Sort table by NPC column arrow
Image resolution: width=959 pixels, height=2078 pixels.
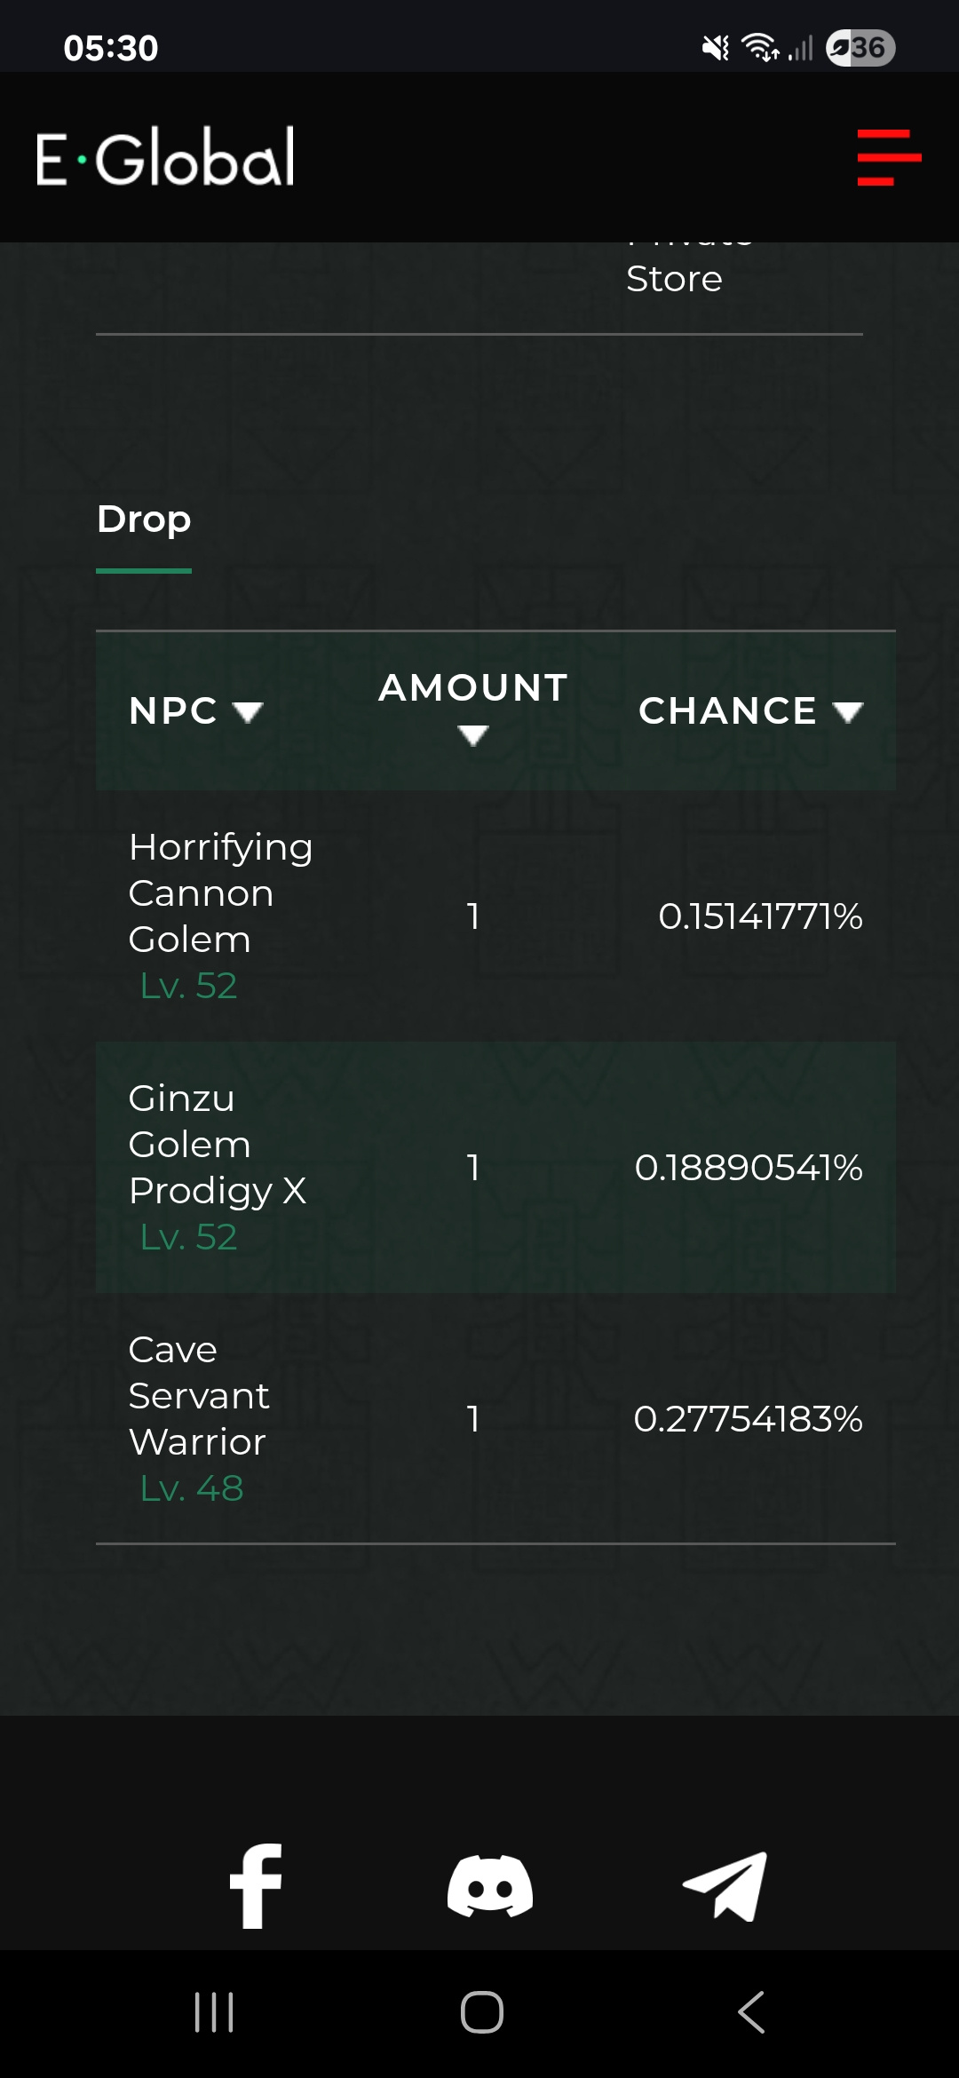coord(248,711)
